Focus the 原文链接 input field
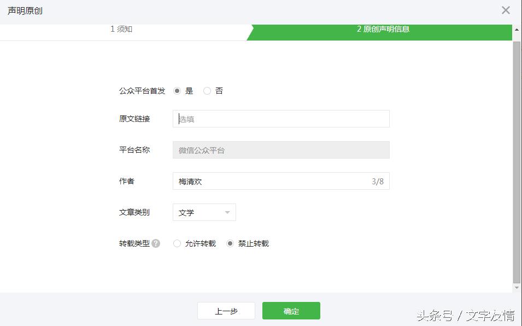Viewport: 522px width, 326px height. (281, 118)
